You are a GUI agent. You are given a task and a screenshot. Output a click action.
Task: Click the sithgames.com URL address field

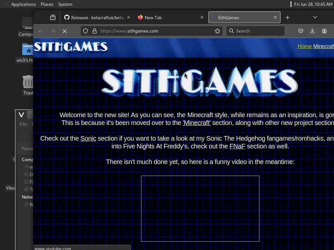click(x=151, y=31)
